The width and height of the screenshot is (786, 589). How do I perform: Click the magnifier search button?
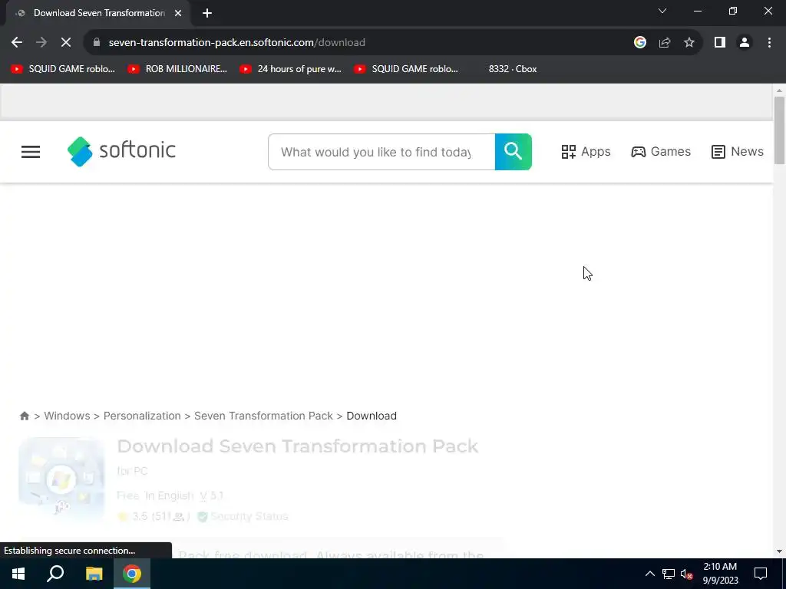[x=514, y=152]
